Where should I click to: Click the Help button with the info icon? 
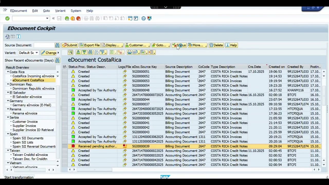coord(231,45)
